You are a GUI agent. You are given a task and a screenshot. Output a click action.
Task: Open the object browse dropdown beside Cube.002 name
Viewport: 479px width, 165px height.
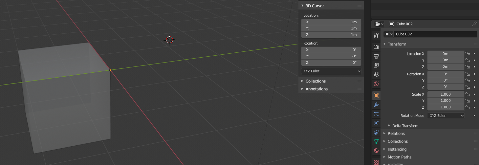tap(389, 34)
